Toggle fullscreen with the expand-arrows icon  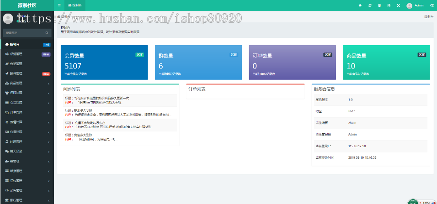[x=398, y=5]
